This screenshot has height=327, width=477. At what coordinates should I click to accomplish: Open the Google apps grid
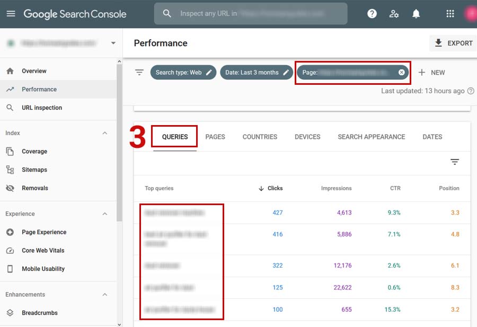[x=450, y=14]
